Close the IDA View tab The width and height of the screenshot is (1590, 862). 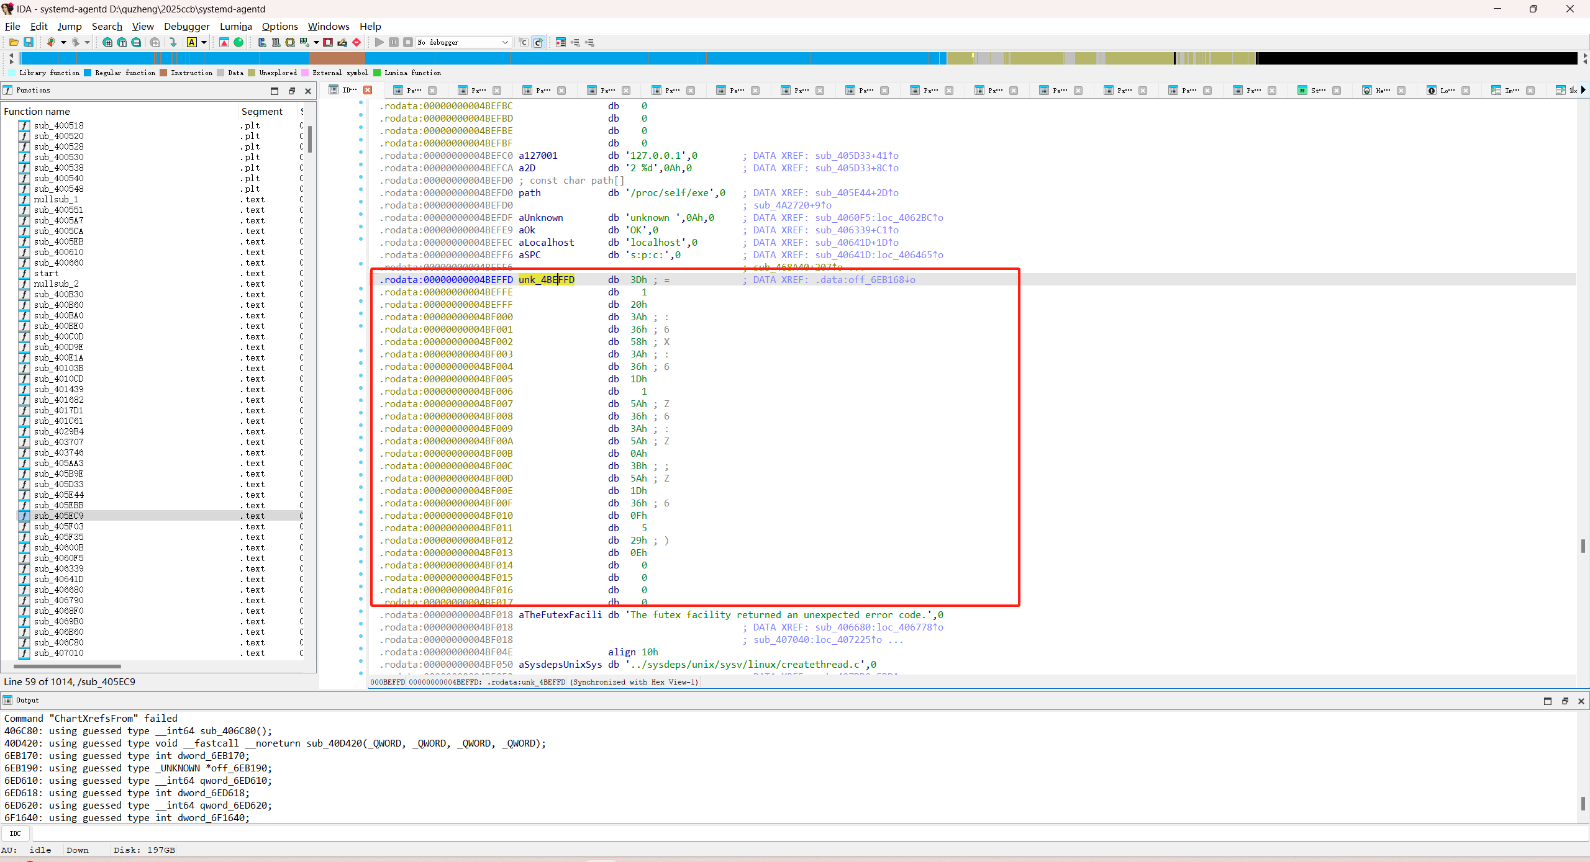[x=368, y=90]
